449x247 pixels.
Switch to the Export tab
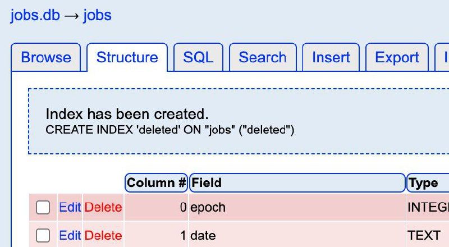click(x=397, y=57)
